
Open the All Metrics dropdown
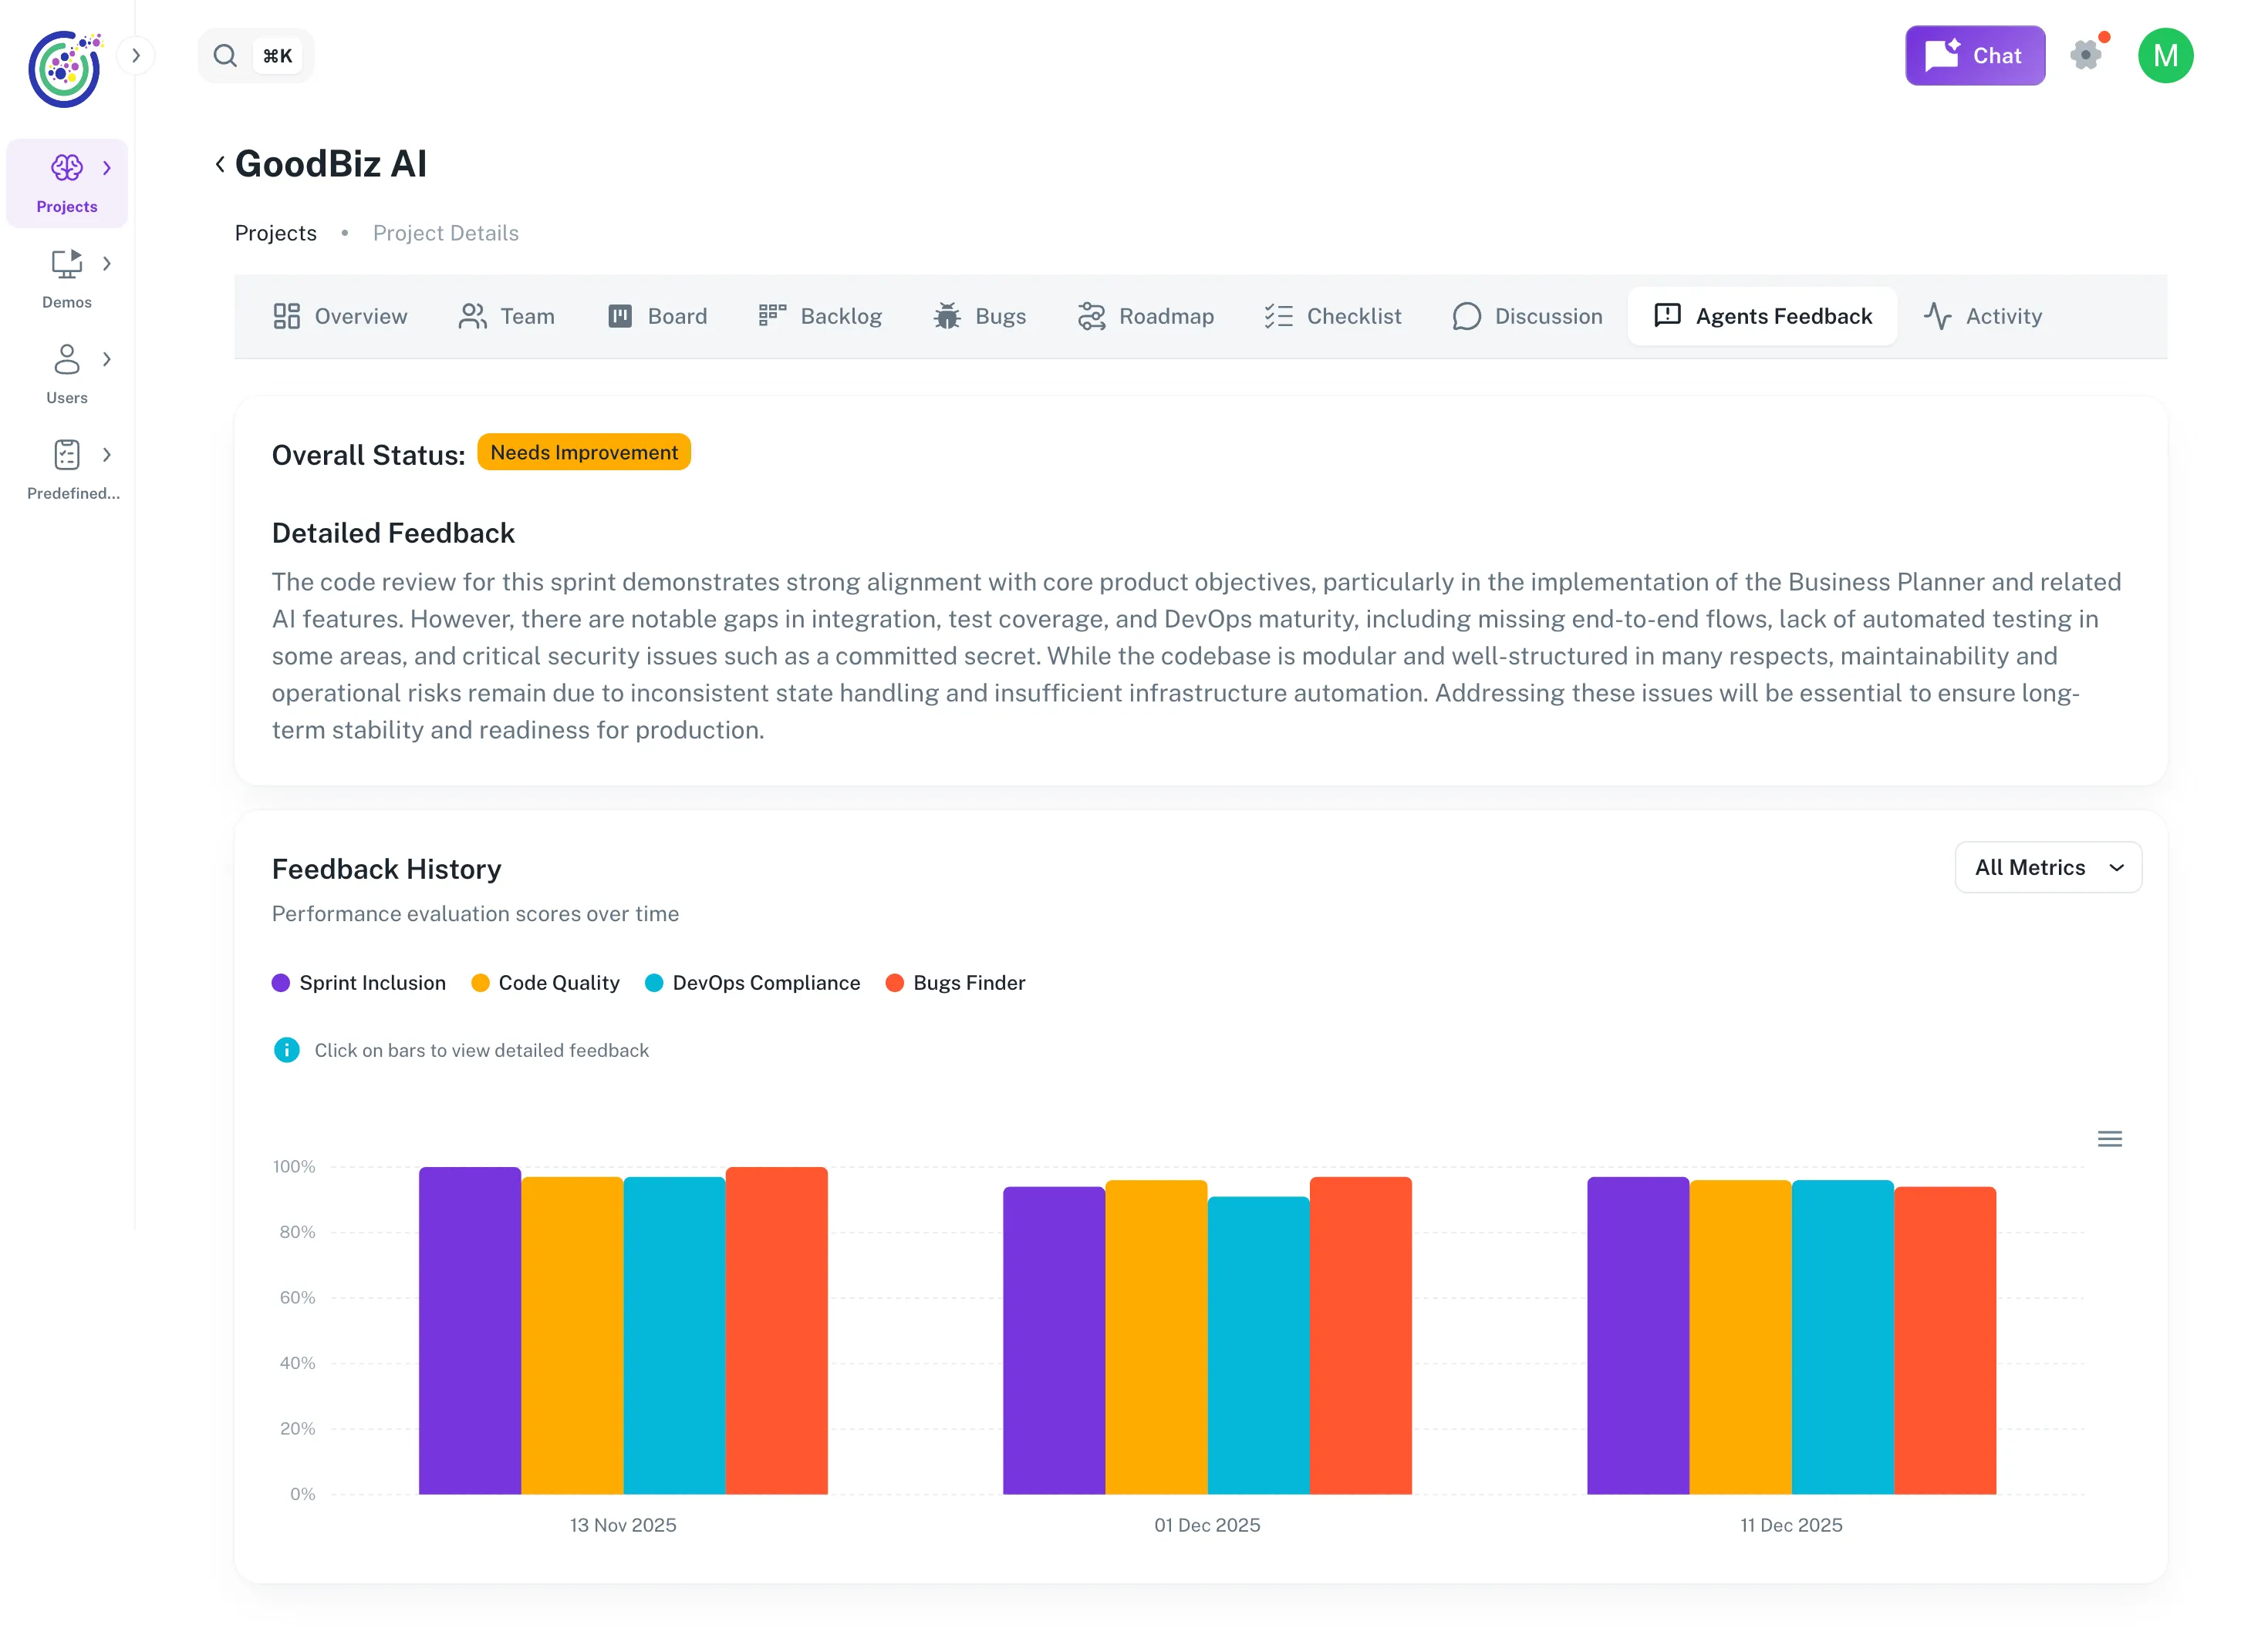[2047, 867]
